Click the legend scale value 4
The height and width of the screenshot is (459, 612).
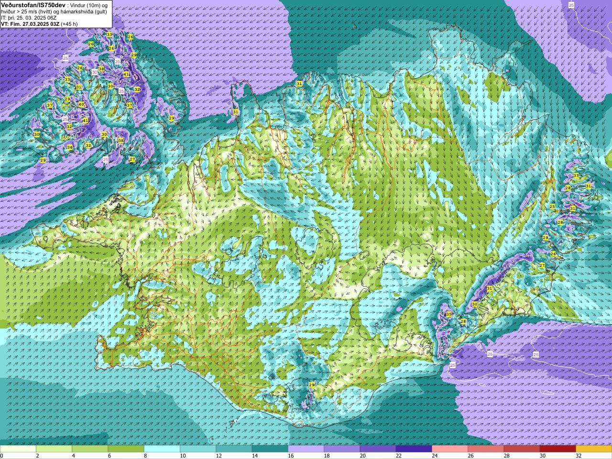[72, 456]
